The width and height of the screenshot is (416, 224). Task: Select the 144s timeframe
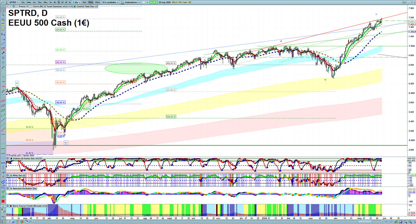coord(29,2)
